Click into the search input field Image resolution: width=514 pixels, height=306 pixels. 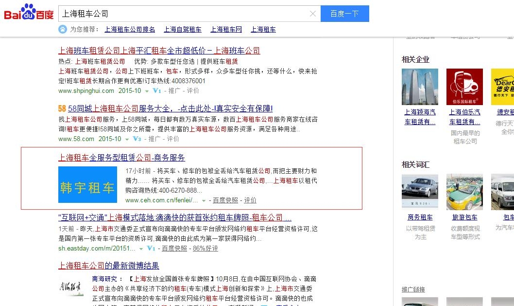pos(185,14)
